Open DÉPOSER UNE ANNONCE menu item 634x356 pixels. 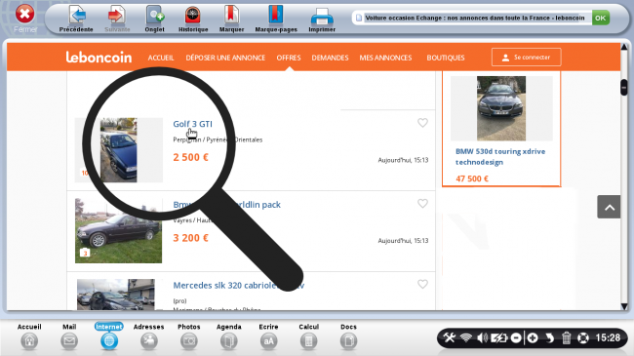225,58
